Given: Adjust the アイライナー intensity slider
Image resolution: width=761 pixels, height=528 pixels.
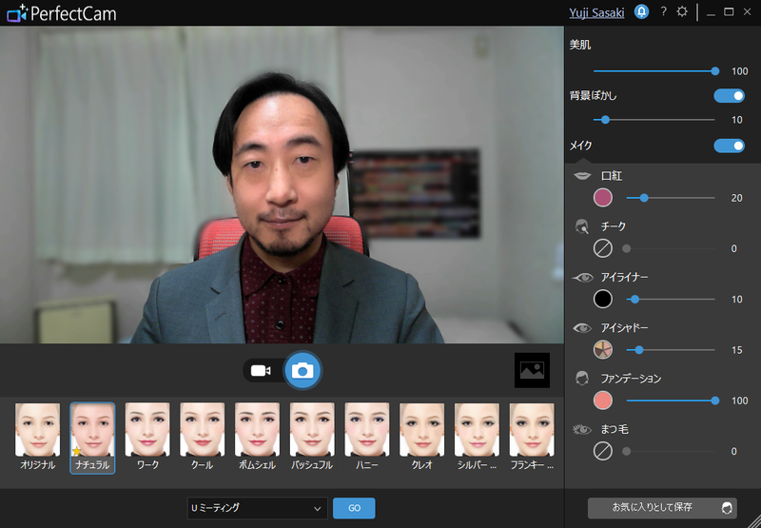Looking at the screenshot, I should (671, 300).
